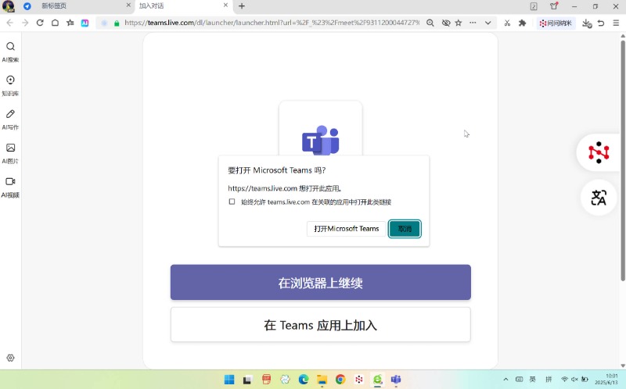The width and height of the screenshot is (626, 389).
Task: Reload the page with refresh button
Action: tap(40, 23)
